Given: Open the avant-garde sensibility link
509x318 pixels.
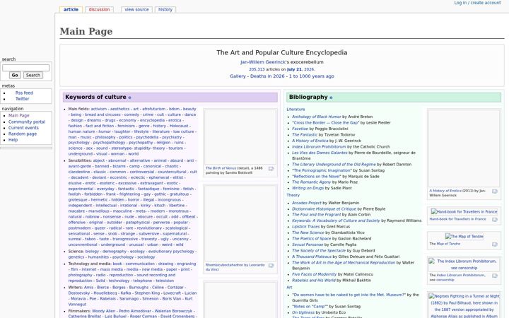Looking at the screenshot, I should click(x=79, y=166).
